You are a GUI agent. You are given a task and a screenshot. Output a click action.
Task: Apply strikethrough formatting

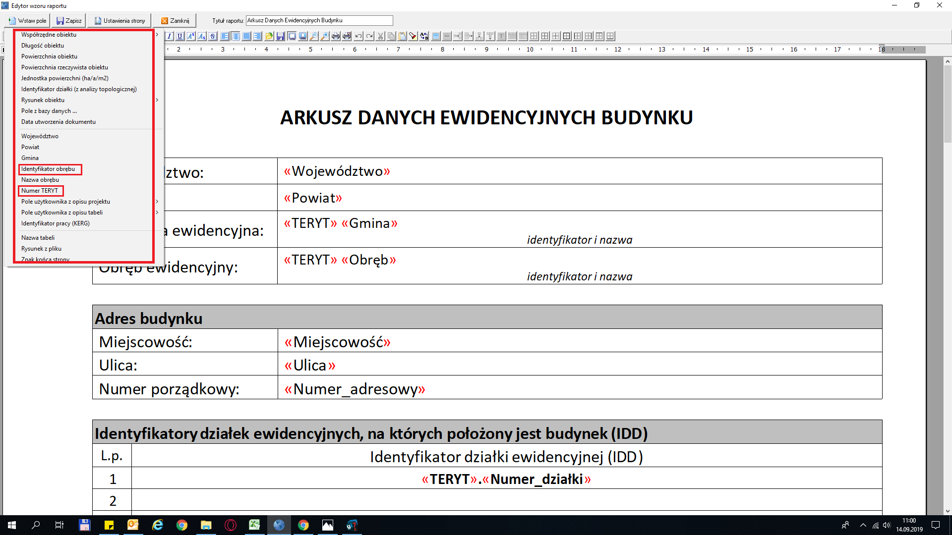tap(213, 36)
